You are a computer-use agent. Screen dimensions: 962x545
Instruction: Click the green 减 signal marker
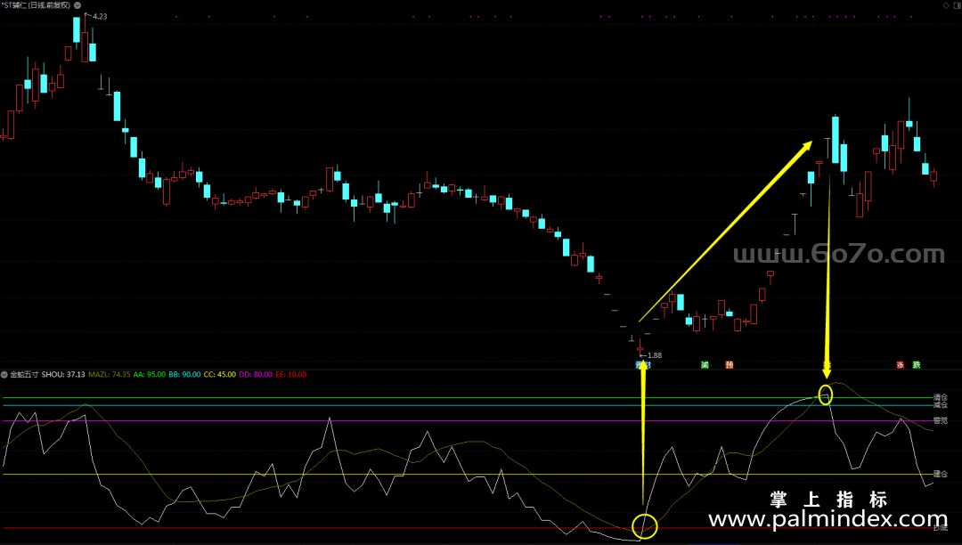(705, 365)
